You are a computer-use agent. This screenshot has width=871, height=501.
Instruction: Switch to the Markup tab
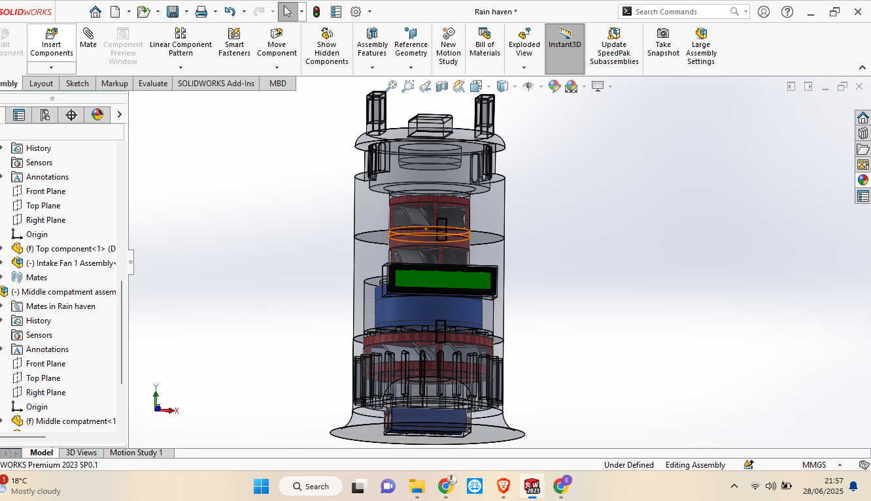point(114,84)
